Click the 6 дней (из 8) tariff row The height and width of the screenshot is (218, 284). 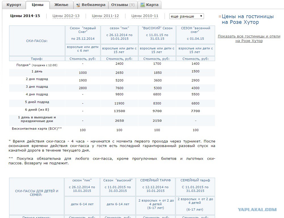112,111
